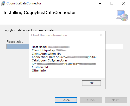Click the installer icon in the title bar
Screen dimensions: 130x106
pyautogui.click(x=3, y=3)
